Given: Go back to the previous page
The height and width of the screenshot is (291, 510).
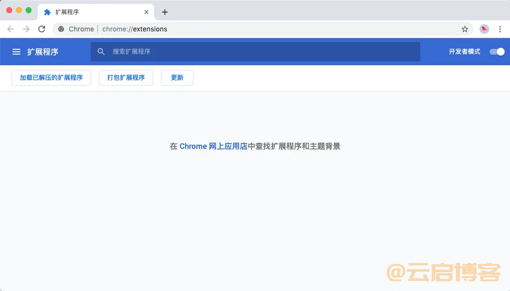Looking at the screenshot, I should [11, 29].
